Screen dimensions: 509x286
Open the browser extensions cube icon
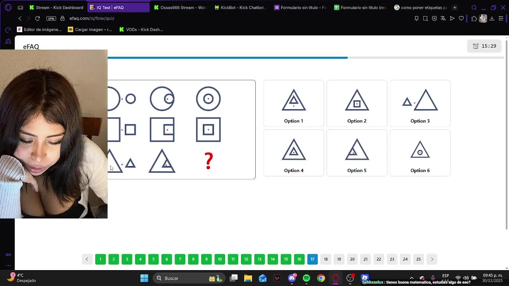(474, 18)
